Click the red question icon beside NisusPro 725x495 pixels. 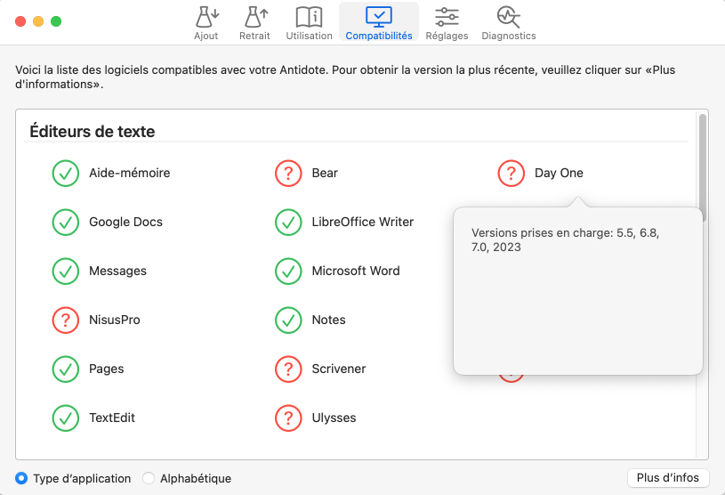point(66,321)
